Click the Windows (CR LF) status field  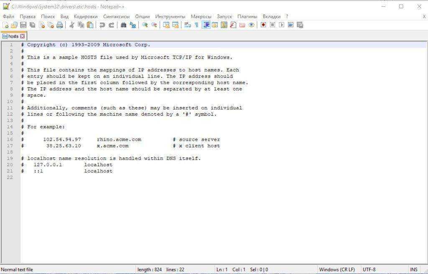pos(337,269)
